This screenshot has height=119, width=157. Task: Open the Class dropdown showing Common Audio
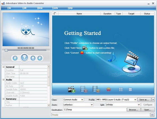[73, 99]
